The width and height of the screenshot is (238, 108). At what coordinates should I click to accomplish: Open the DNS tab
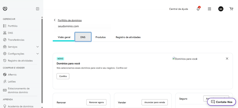coord(83,37)
